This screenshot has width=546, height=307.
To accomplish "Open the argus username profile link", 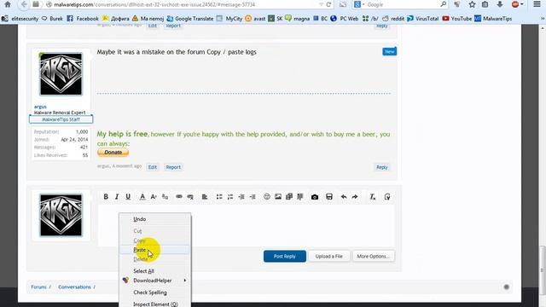I will pos(40,107).
